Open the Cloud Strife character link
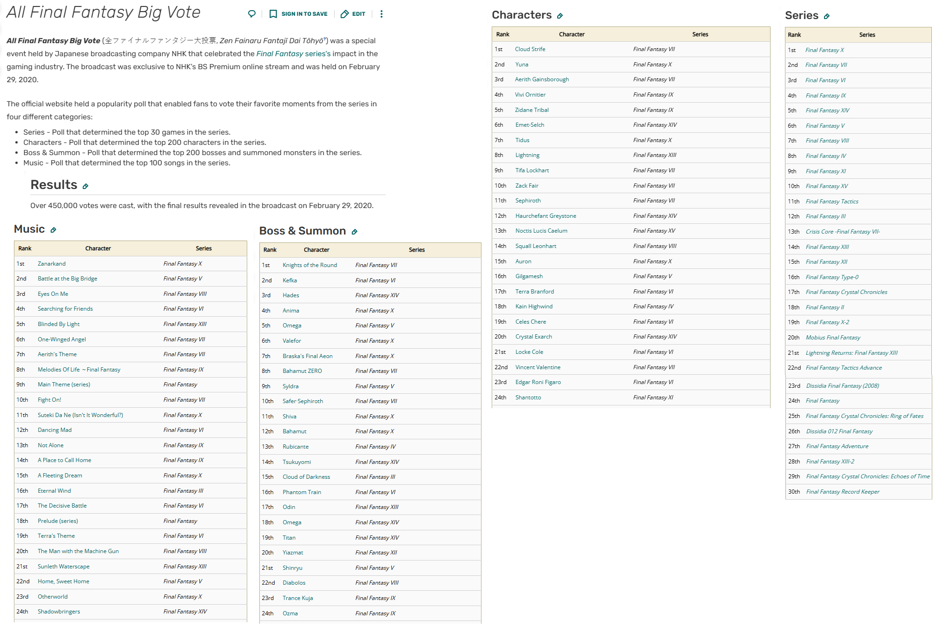This screenshot has height=626, width=936. click(530, 49)
